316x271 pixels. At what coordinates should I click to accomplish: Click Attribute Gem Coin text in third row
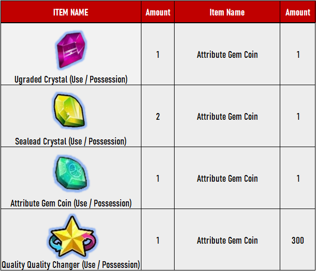coord(227,179)
